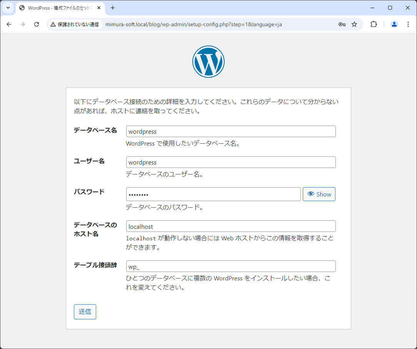Image resolution: width=417 pixels, height=349 pixels.
Task: Click the security warning icon in address bar
Action: click(52, 24)
